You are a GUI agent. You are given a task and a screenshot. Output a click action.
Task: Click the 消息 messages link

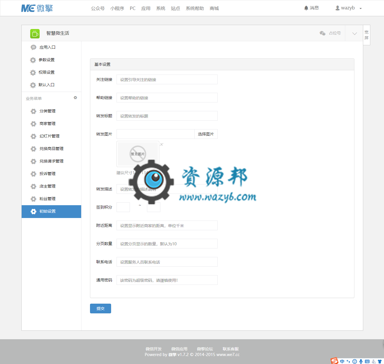tap(314, 8)
